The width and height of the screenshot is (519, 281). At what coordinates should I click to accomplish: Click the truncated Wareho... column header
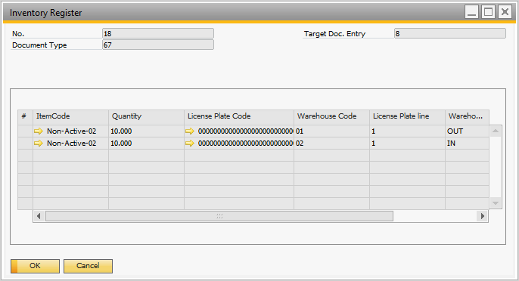[x=467, y=116]
